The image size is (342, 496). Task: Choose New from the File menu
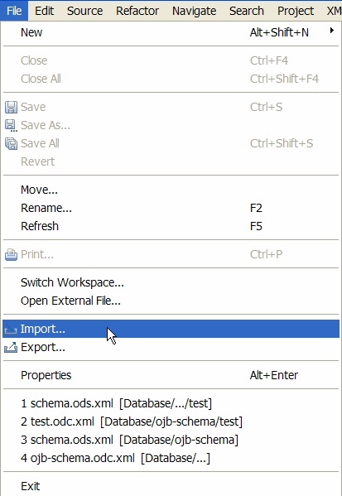pos(171,32)
